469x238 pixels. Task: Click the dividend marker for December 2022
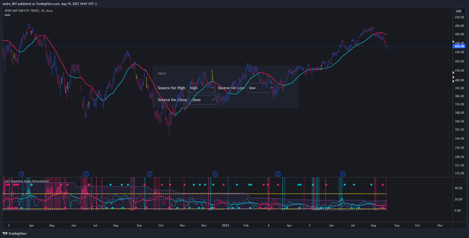(215, 174)
